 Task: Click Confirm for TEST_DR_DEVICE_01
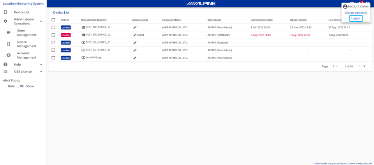[x=66, y=28]
